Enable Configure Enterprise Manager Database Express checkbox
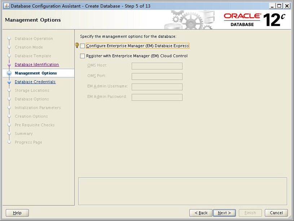The image size is (294, 221). 83,46
